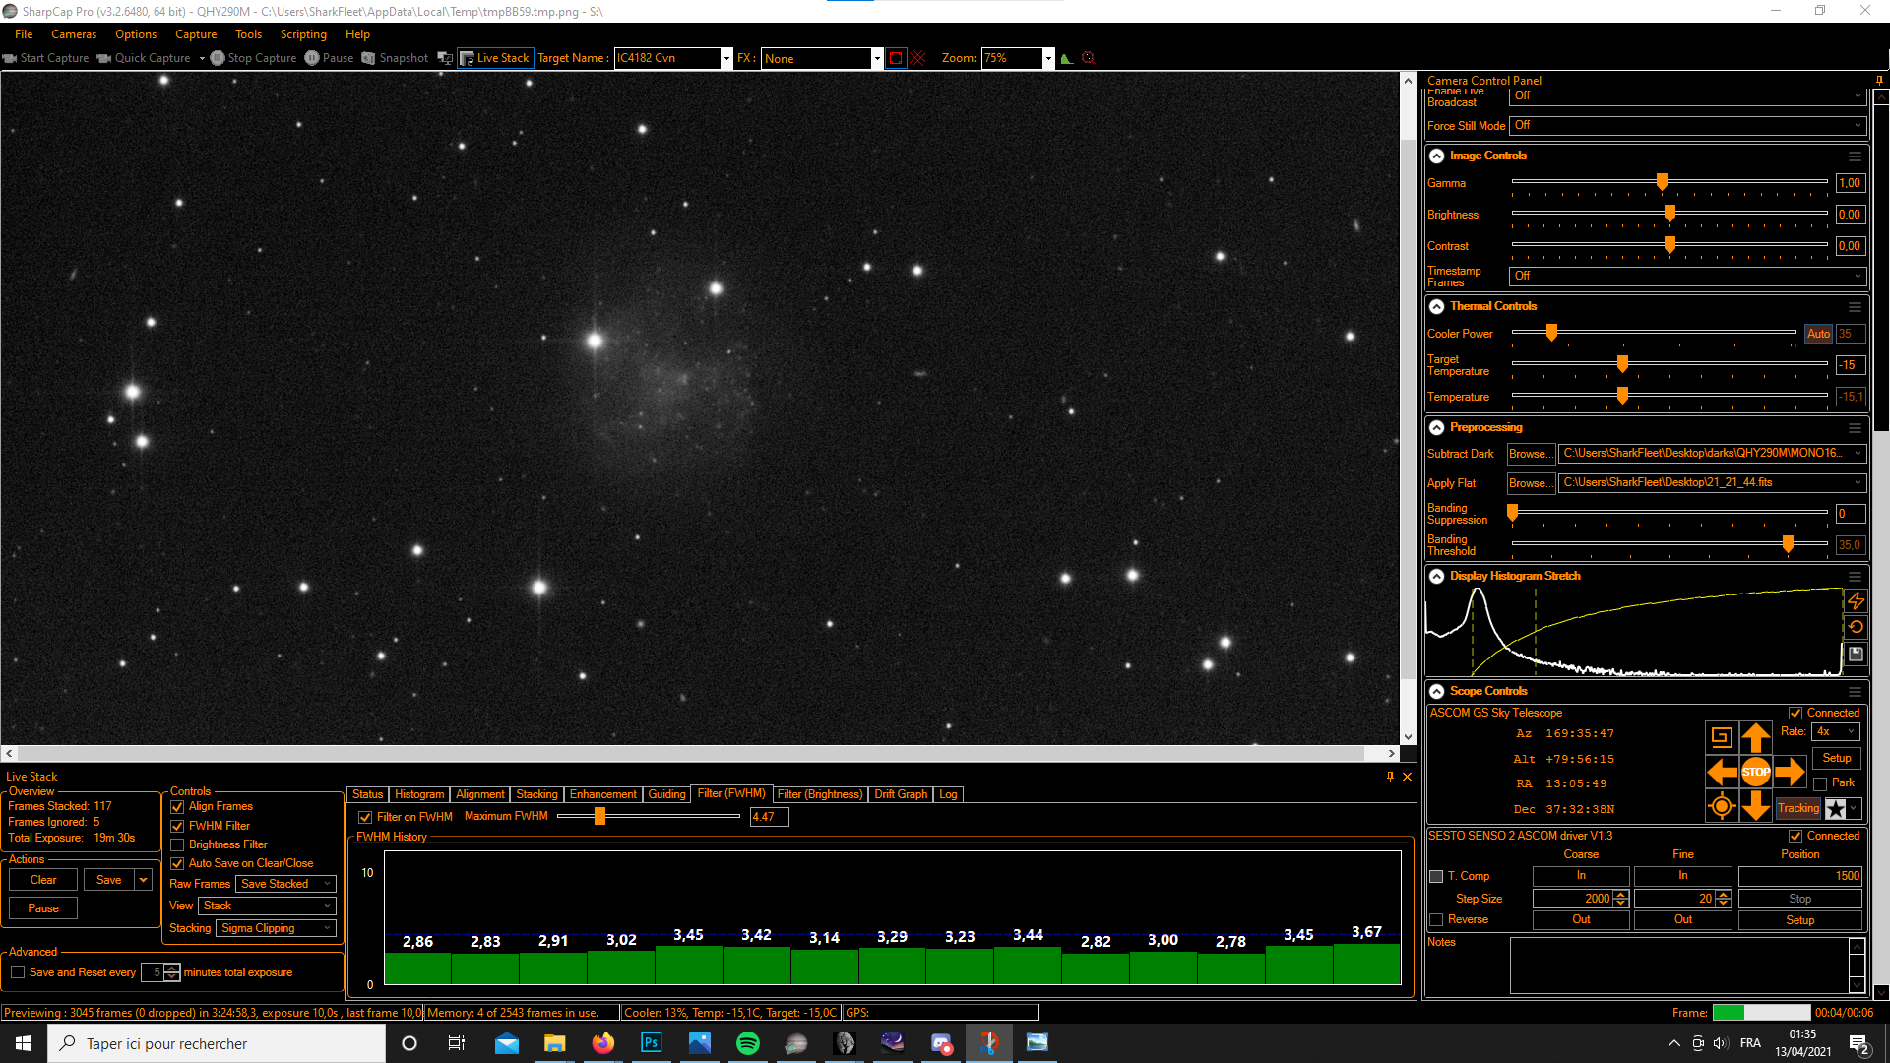Screen dimensions: 1890x1063
Task: Click the crosshair target icon in Scope Controls
Action: (1721, 807)
